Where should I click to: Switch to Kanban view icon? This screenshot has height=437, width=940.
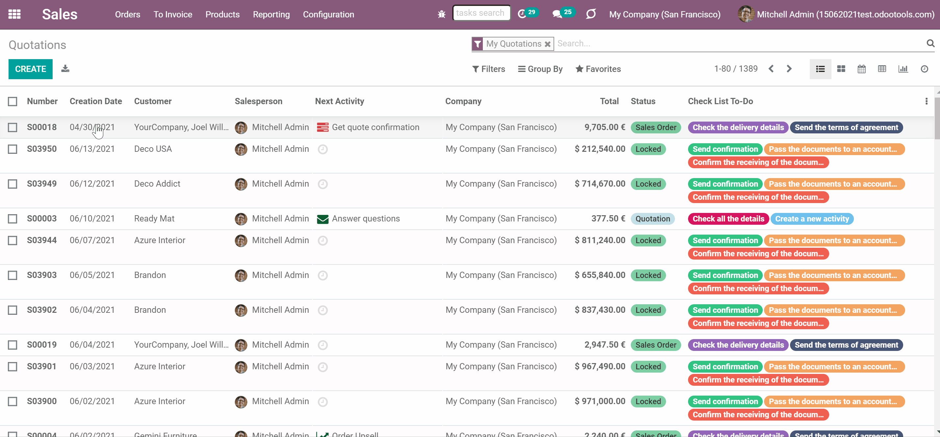pos(841,69)
